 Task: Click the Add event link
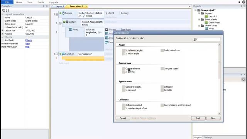(64, 63)
